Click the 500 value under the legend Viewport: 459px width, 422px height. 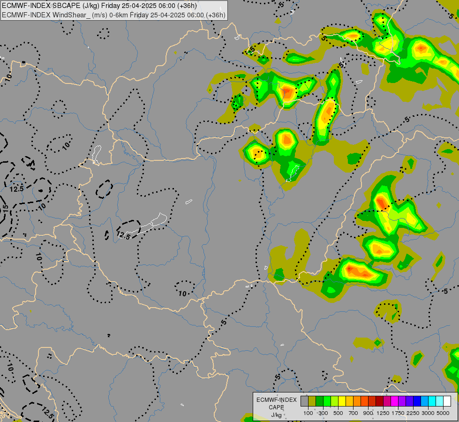[x=338, y=413]
